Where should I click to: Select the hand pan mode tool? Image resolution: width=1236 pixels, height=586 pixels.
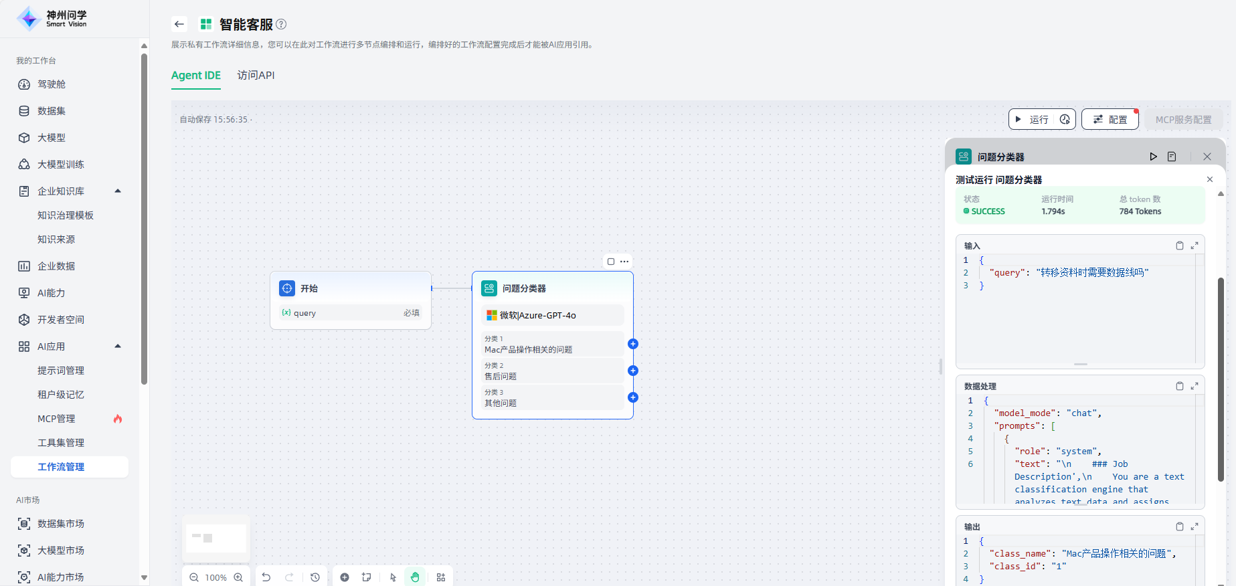pos(415,577)
